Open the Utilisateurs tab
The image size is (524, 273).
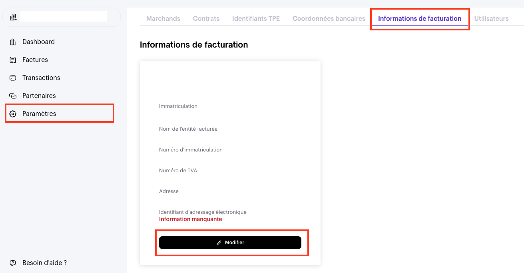(x=491, y=18)
